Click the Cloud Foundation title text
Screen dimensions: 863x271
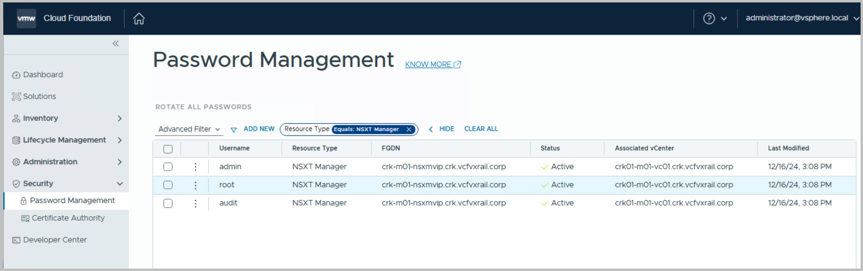pyautogui.click(x=77, y=19)
